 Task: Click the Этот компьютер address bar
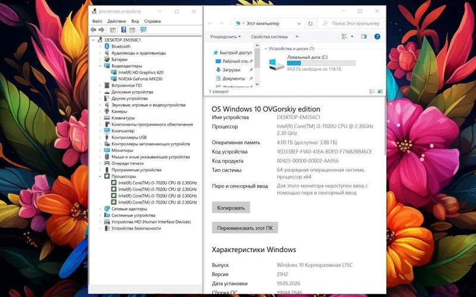coord(269,23)
